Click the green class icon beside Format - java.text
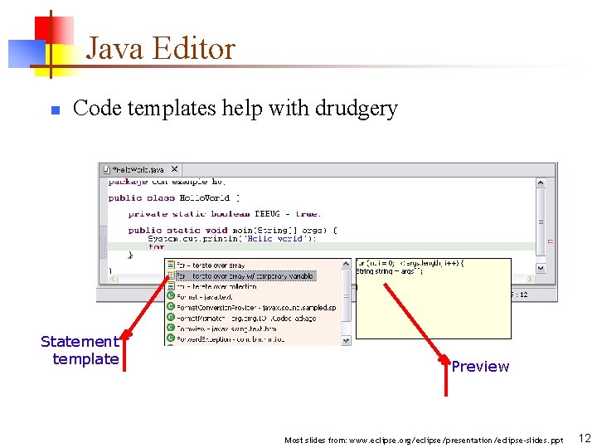This screenshot has width=597, height=448. click(x=171, y=296)
